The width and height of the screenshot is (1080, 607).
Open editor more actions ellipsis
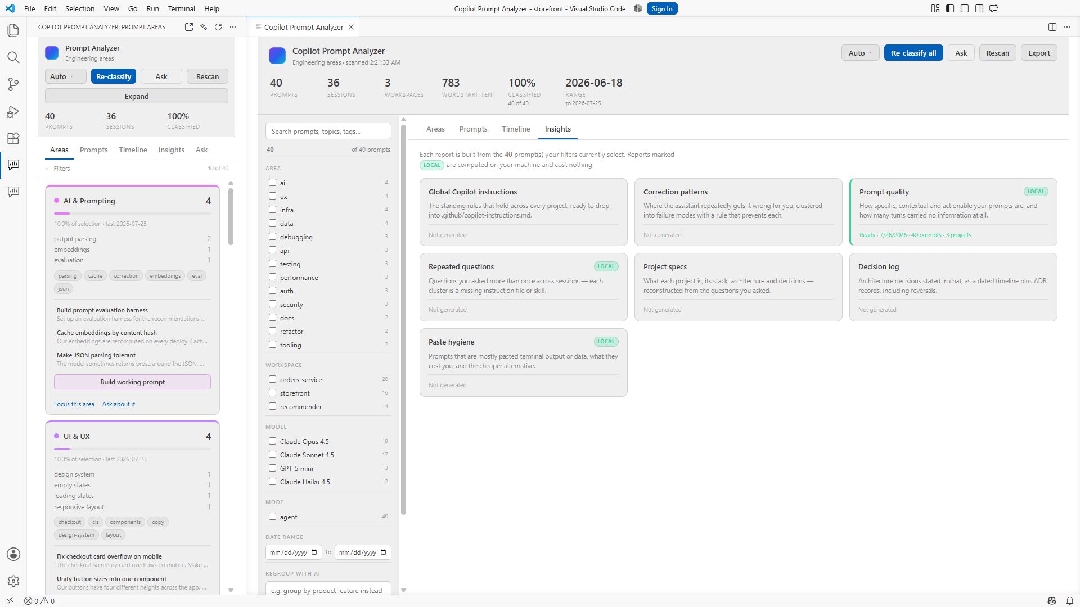(1067, 27)
